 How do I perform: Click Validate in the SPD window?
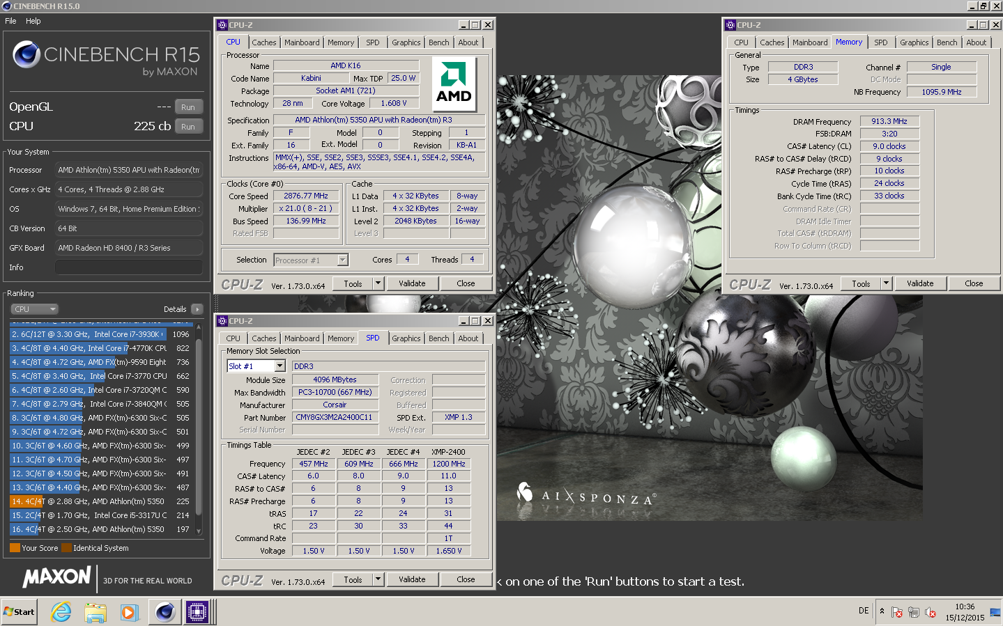(x=412, y=579)
